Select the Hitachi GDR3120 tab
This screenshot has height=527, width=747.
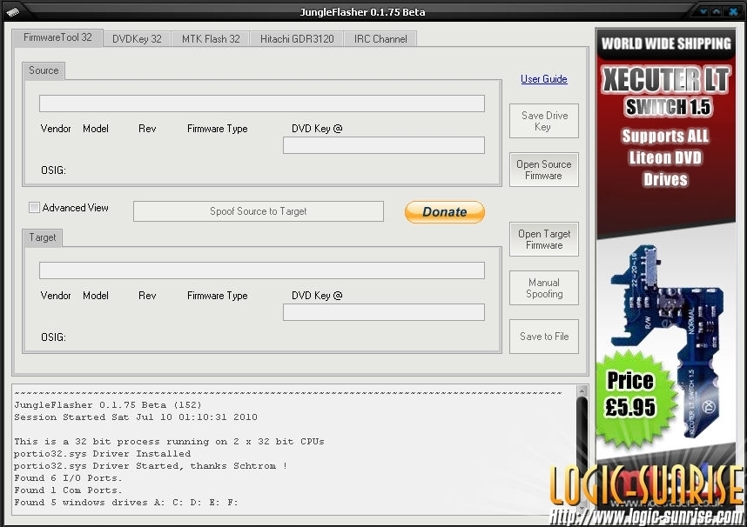pyautogui.click(x=296, y=39)
